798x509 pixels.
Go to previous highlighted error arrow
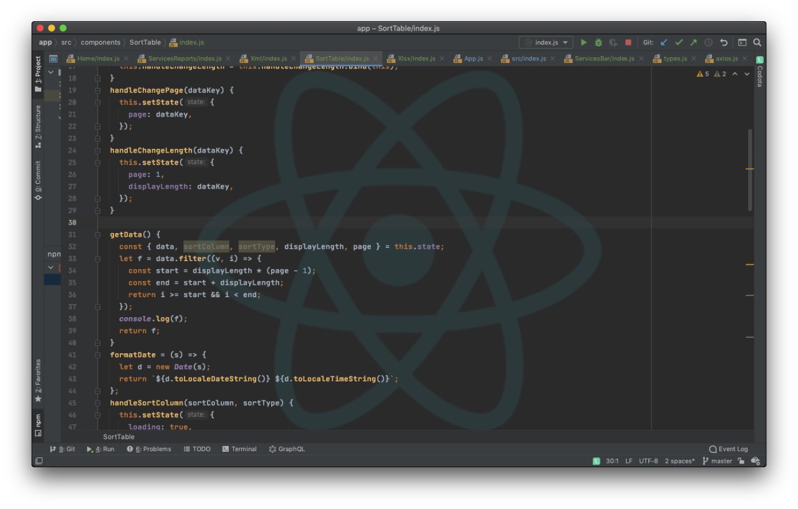(734, 74)
